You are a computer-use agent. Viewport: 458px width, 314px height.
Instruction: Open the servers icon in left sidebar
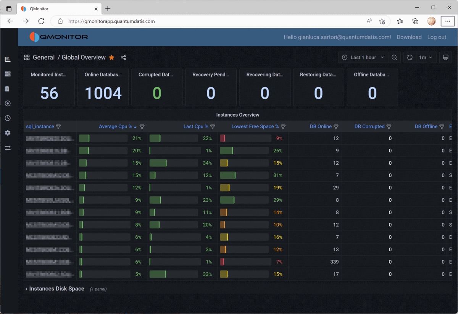8,74
